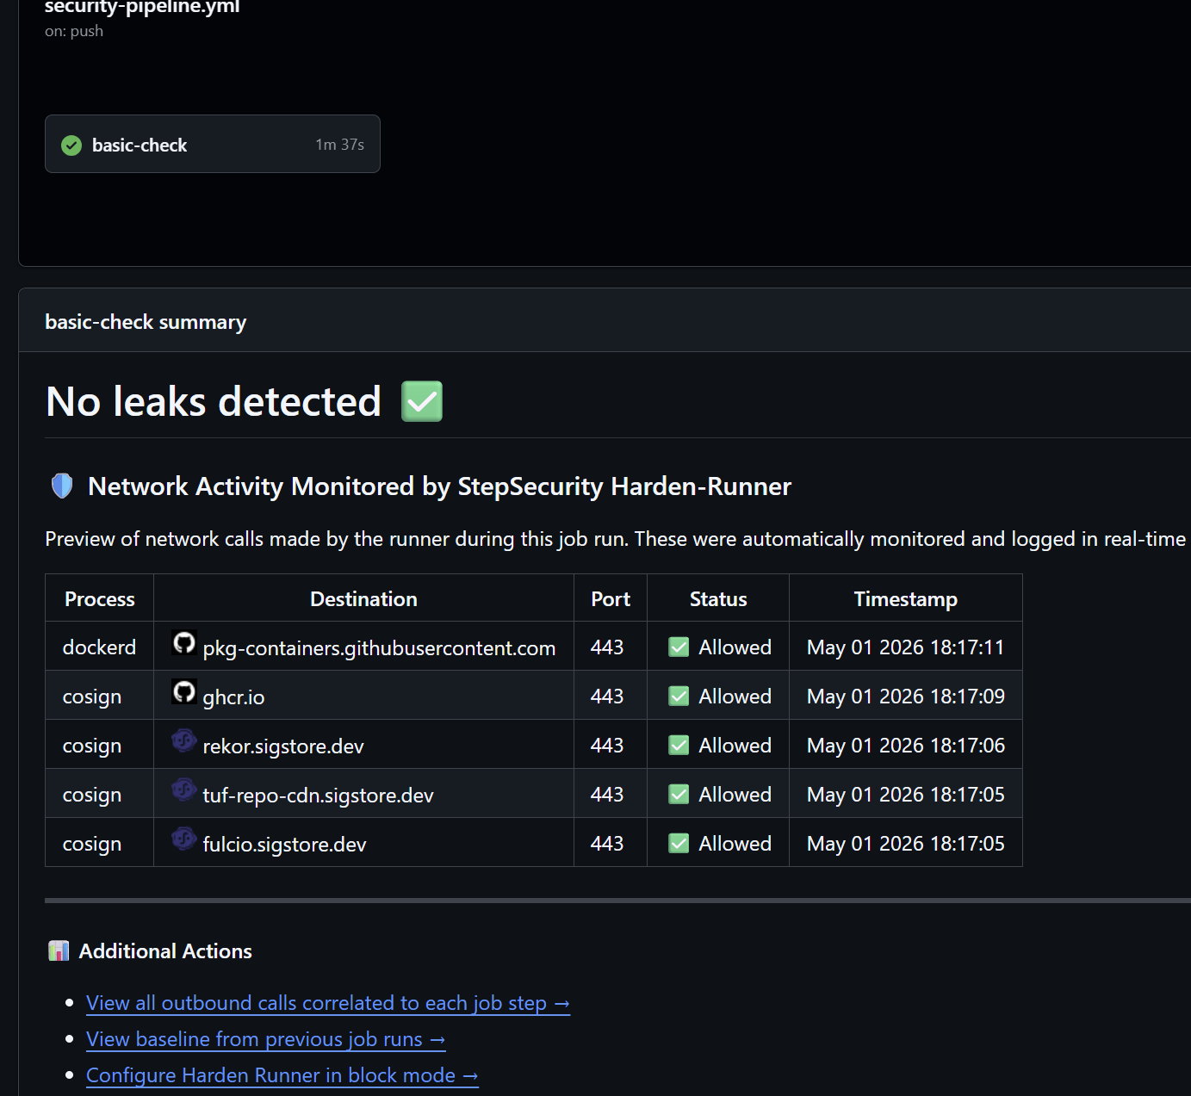Click sigstore icon next to fulcio.sigstore.dev

pyautogui.click(x=184, y=839)
